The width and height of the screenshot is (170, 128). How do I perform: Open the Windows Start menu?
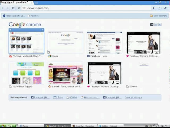(8, 126)
